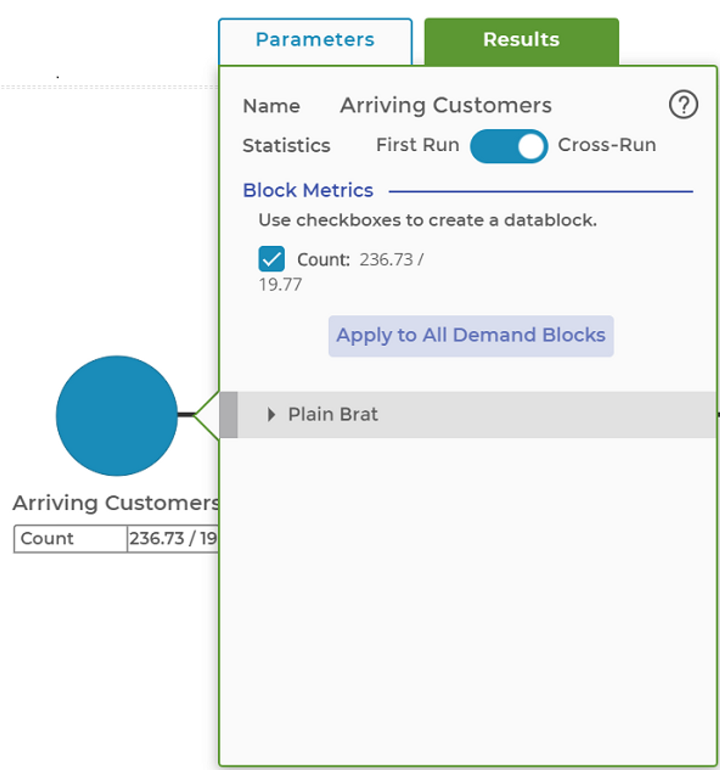
Task: Click the Cross-Run statistics label
Action: (x=607, y=145)
